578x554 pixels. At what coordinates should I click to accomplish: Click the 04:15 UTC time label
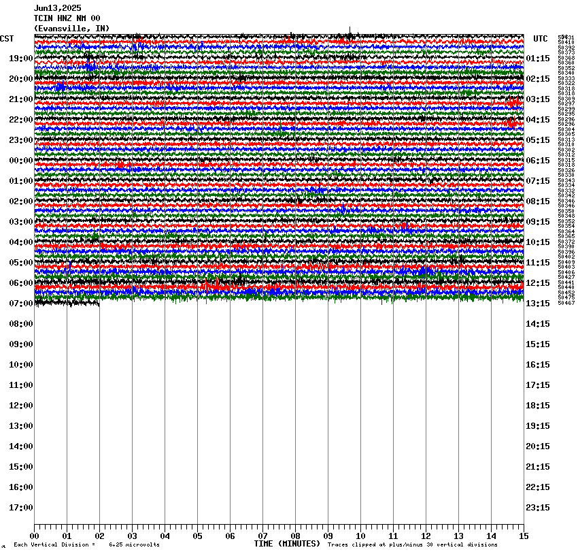538,120
